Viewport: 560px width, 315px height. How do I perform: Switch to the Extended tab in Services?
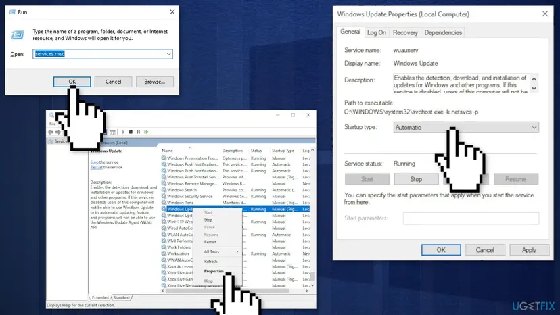(100, 298)
